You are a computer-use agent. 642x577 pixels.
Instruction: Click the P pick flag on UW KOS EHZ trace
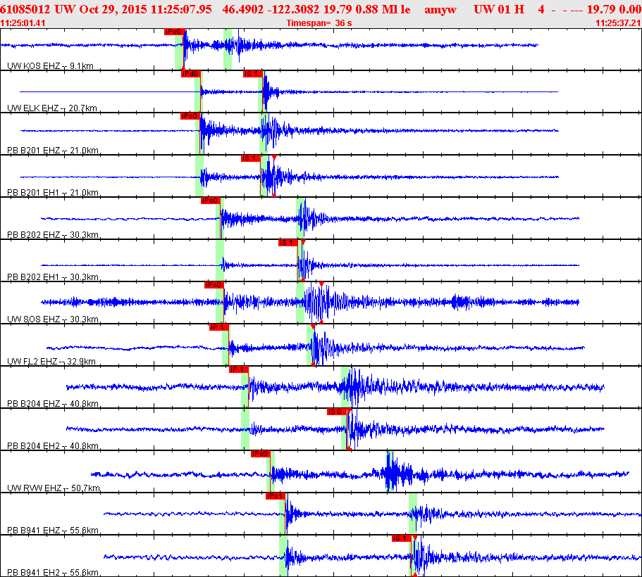[x=173, y=32]
